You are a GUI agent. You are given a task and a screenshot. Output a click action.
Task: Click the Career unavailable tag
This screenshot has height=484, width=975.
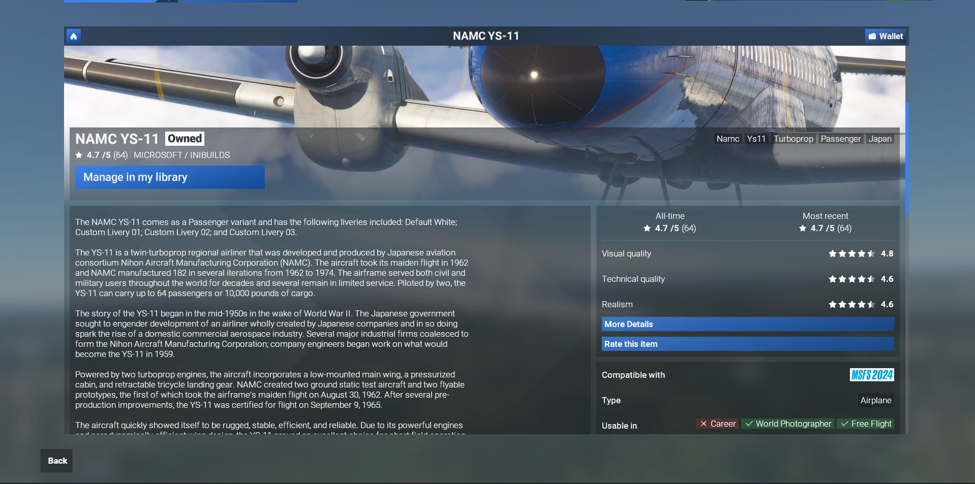717,424
